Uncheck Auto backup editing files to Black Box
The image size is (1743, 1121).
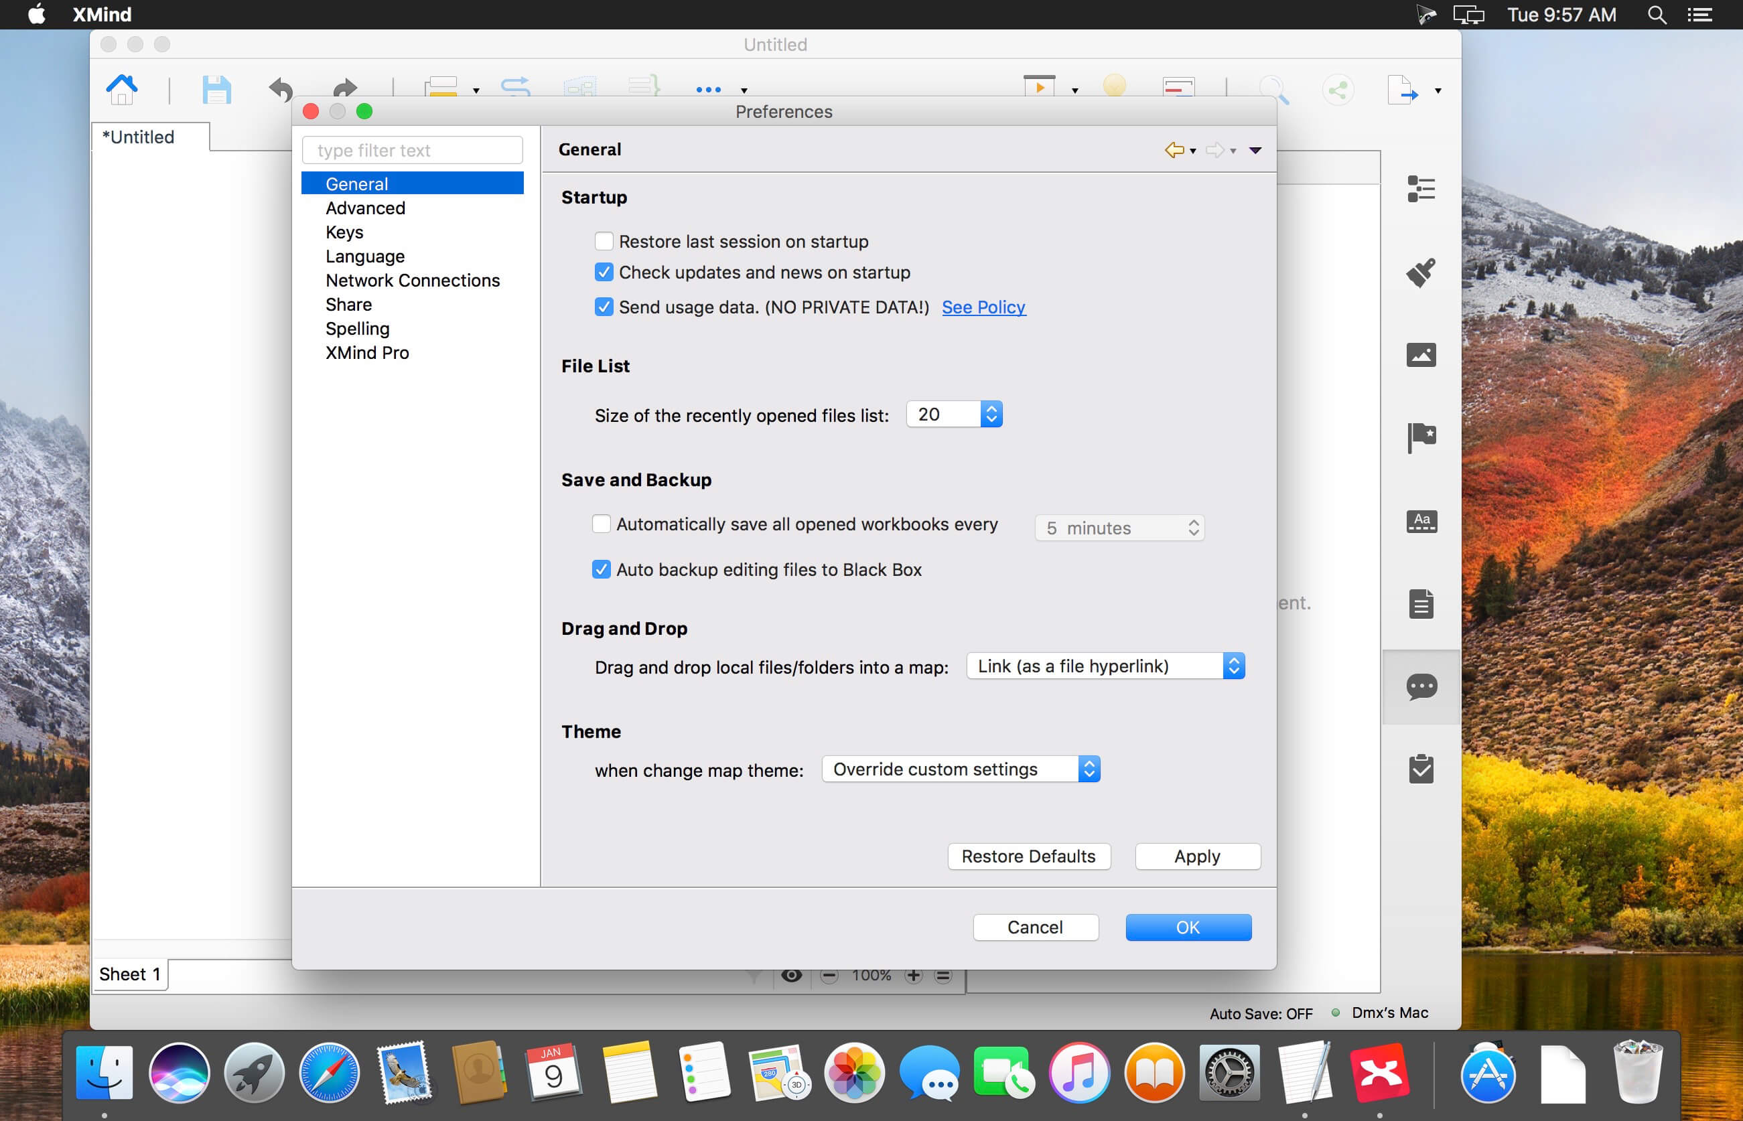(x=601, y=569)
